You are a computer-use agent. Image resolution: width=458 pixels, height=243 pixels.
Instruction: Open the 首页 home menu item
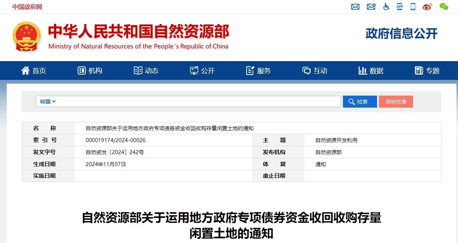tap(34, 70)
